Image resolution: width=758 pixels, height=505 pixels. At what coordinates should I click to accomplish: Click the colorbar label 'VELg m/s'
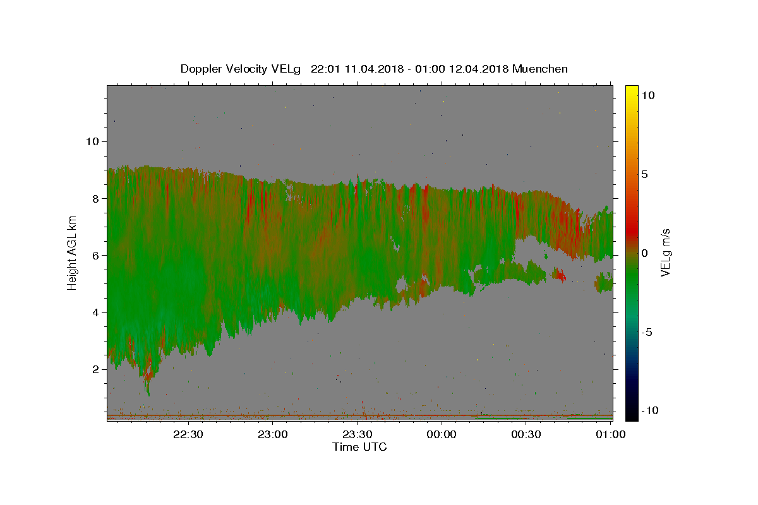pos(665,253)
